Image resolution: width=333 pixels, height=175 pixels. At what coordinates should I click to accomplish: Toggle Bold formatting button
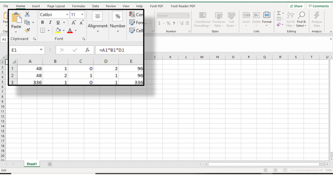pyautogui.click(x=43, y=22)
